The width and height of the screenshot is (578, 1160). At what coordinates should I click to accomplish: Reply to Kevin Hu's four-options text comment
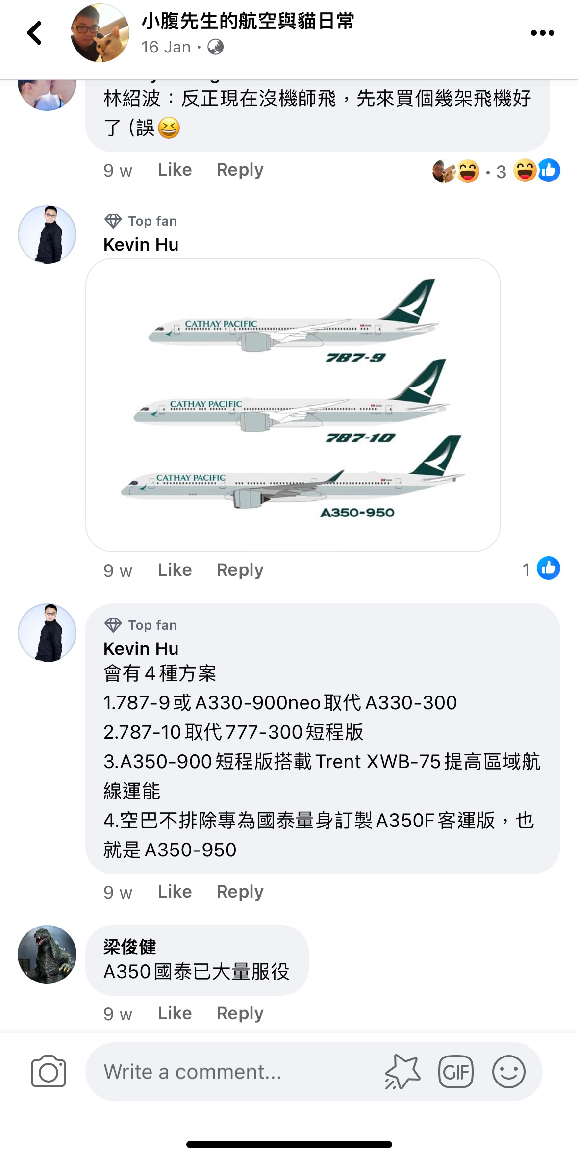click(240, 892)
